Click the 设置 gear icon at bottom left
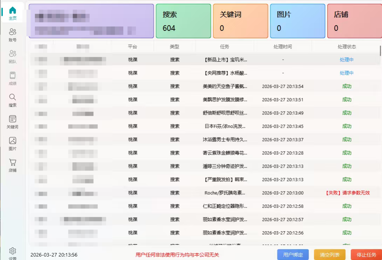 [x=12, y=251]
